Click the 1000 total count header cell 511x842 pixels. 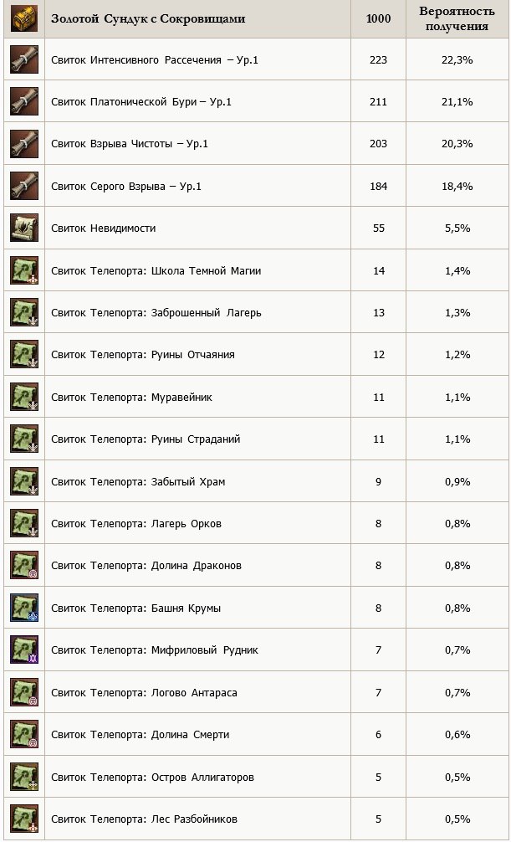coord(378,18)
